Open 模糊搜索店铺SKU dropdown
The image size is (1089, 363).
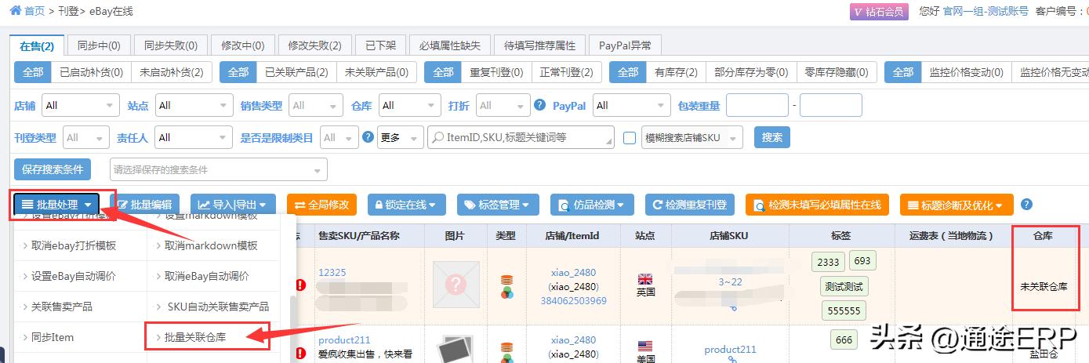point(692,137)
